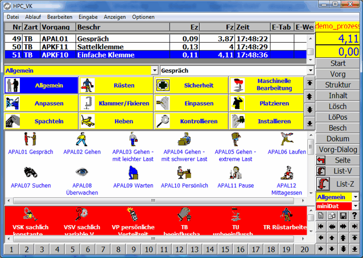Image resolution: width=363 pixels, height=258 pixels.
Task: Open help with the question mark icon
Action: click(x=355, y=216)
